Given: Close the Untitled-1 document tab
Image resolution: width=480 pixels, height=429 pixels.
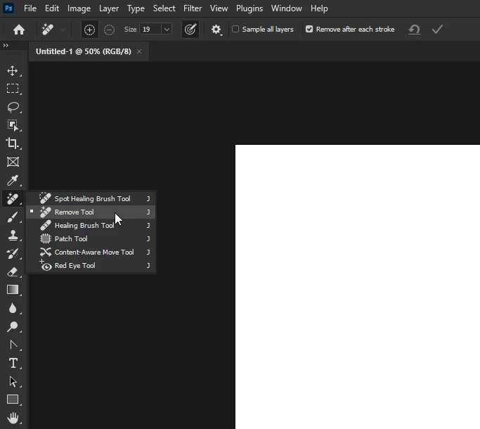Looking at the screenshot, I should pyautogui.click(x=139, y=51).
